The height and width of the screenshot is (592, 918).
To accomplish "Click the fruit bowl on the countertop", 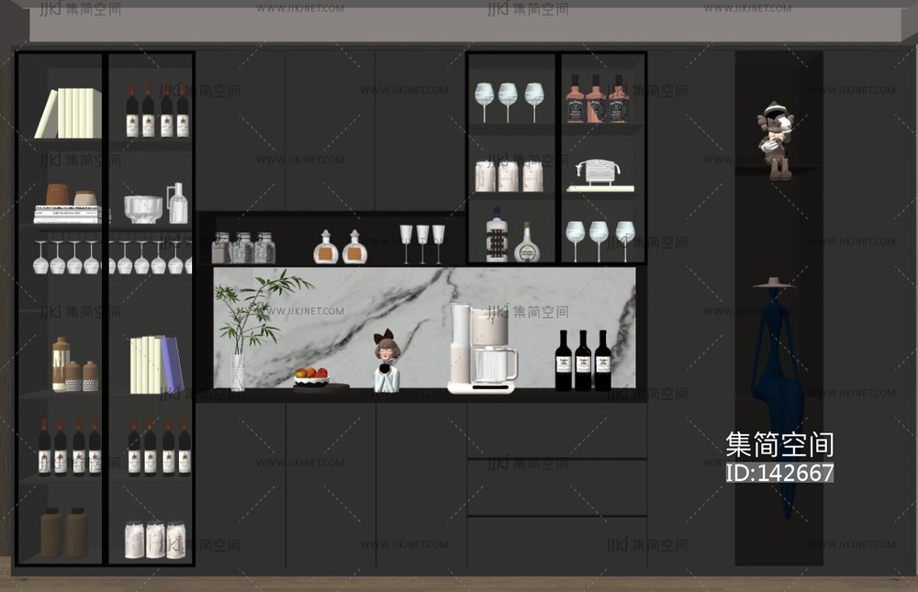I will [x=312, y=378].
